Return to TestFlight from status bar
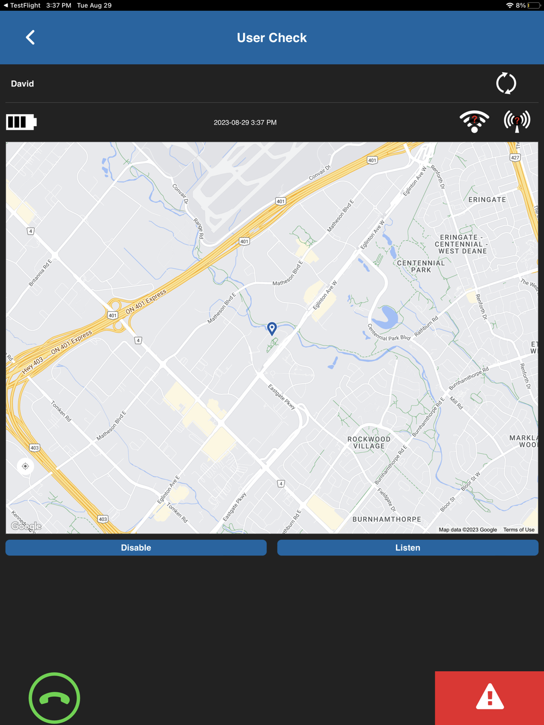This screenshot has height=725, width=544. point(22,5)
